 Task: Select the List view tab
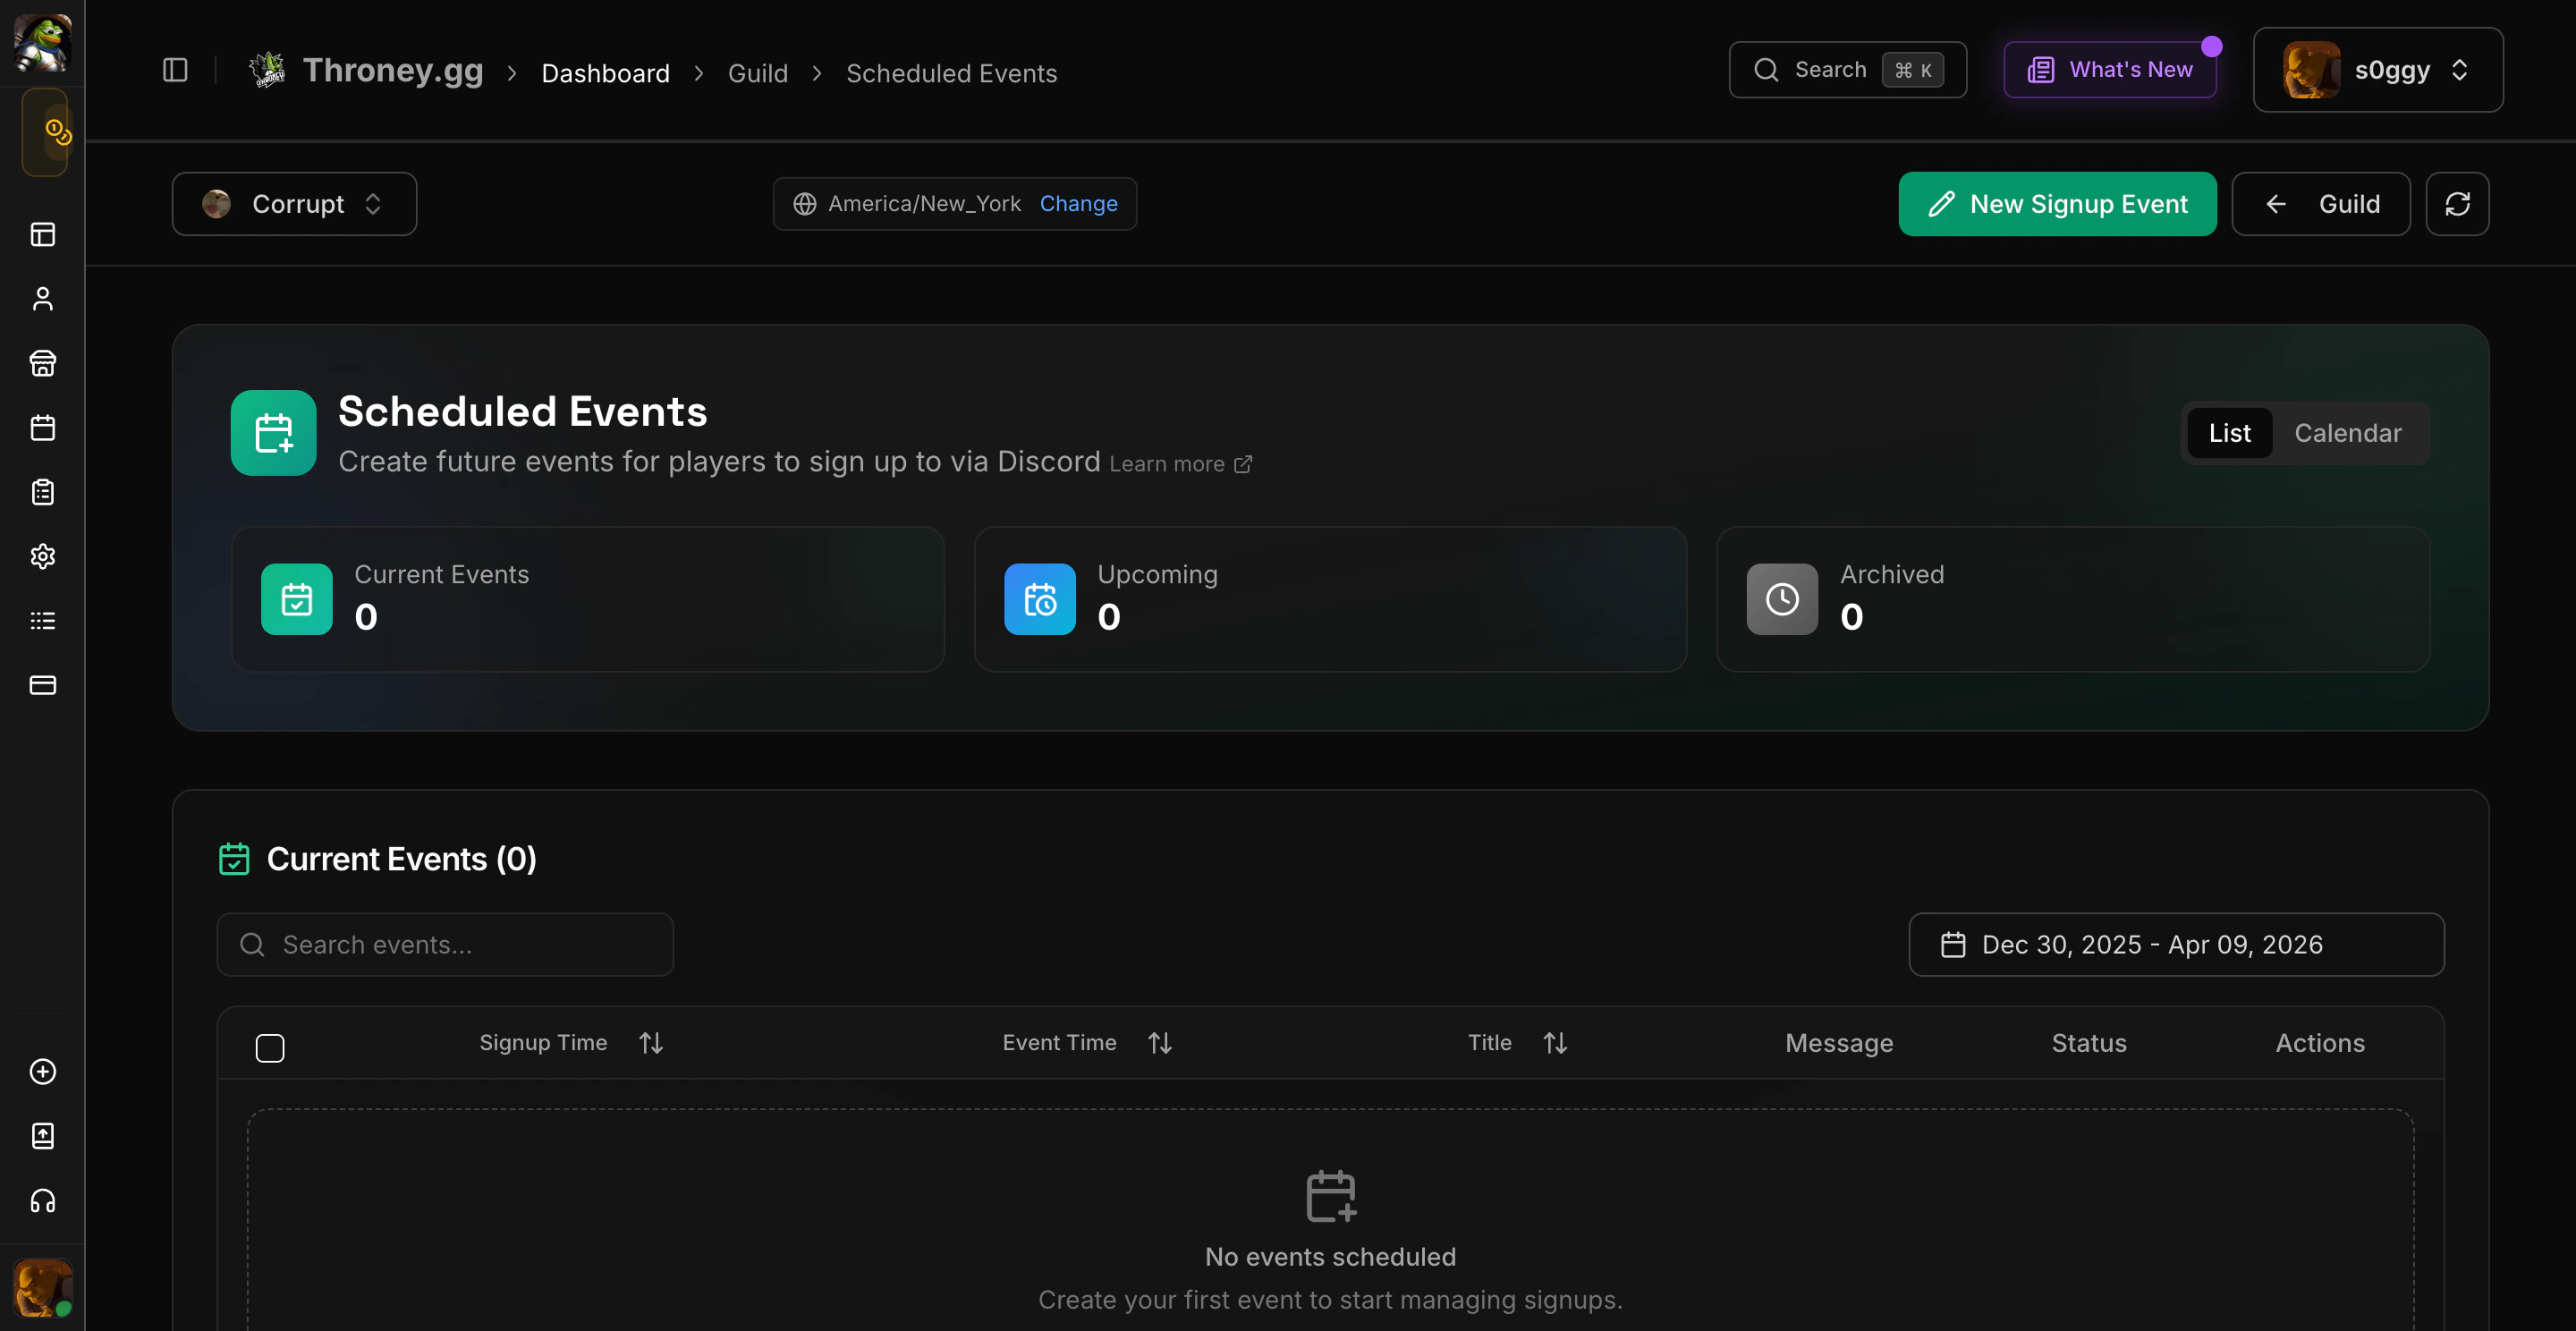point(2228,433)
